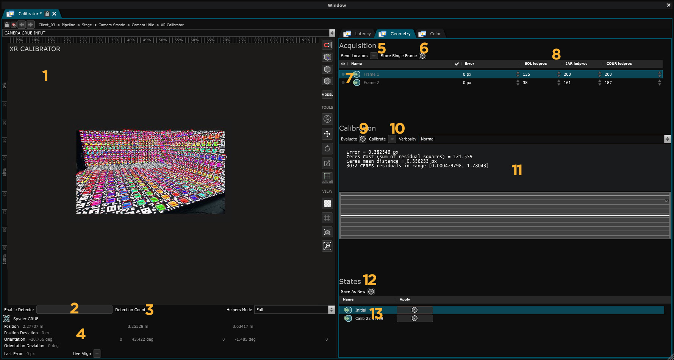Adjust Frame 2 Error stepper arrows
This screenshot has width=674, height=360.
pyautogui.click(x=518, y=83)
